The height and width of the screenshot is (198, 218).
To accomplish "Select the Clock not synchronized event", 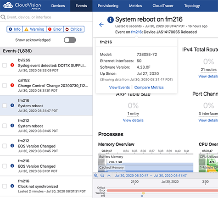I will click(46, 186).
